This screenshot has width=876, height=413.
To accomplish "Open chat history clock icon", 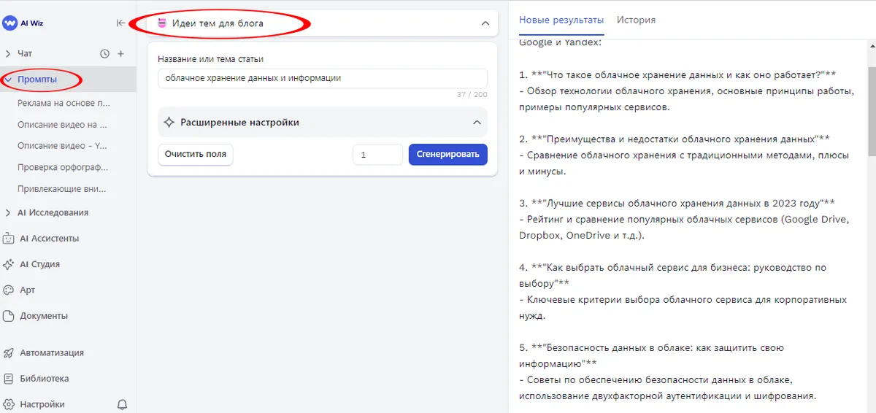I will click(104, 53).
